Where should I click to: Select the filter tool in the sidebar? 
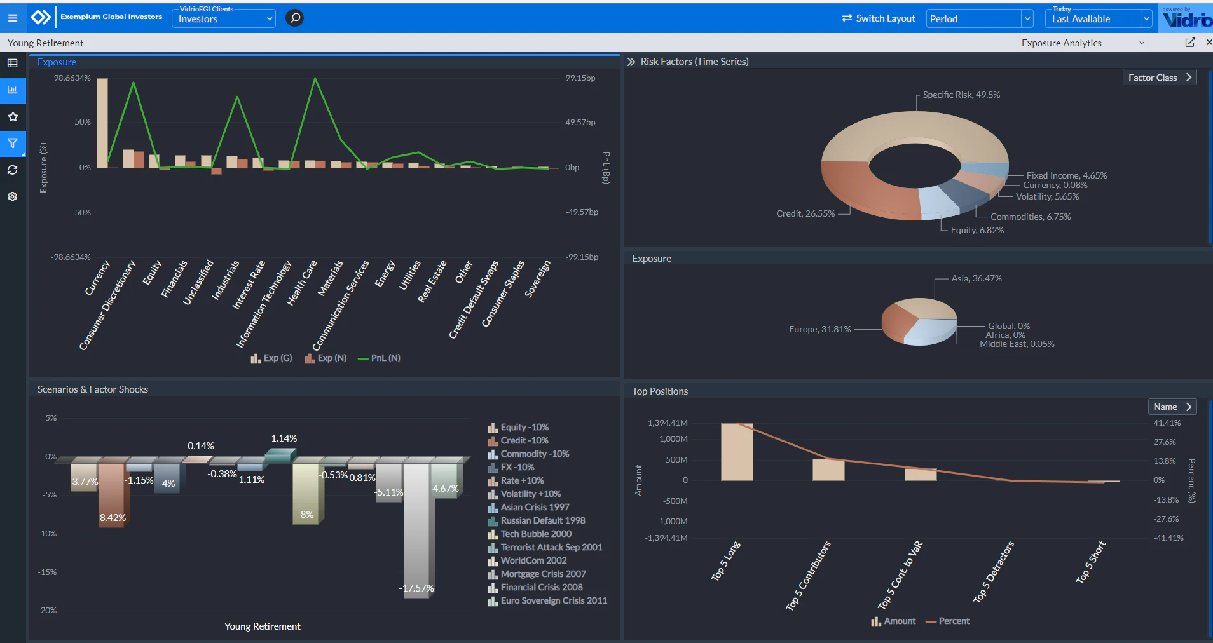click(12, 144)
